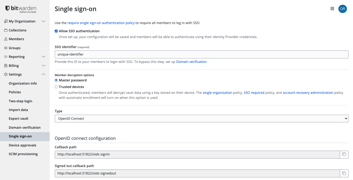Open the Settings gear icon in sidebar
353x180 pixels.
click(x=6, y=74)
